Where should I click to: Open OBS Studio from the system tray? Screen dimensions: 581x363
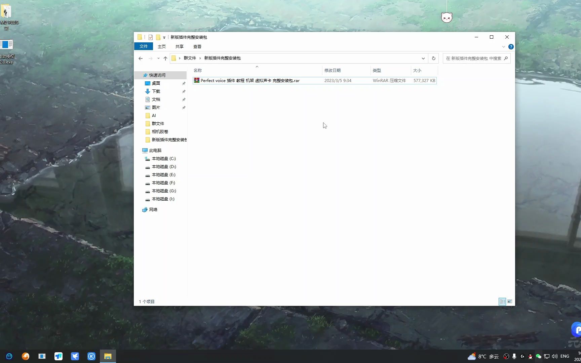[506, 356]
